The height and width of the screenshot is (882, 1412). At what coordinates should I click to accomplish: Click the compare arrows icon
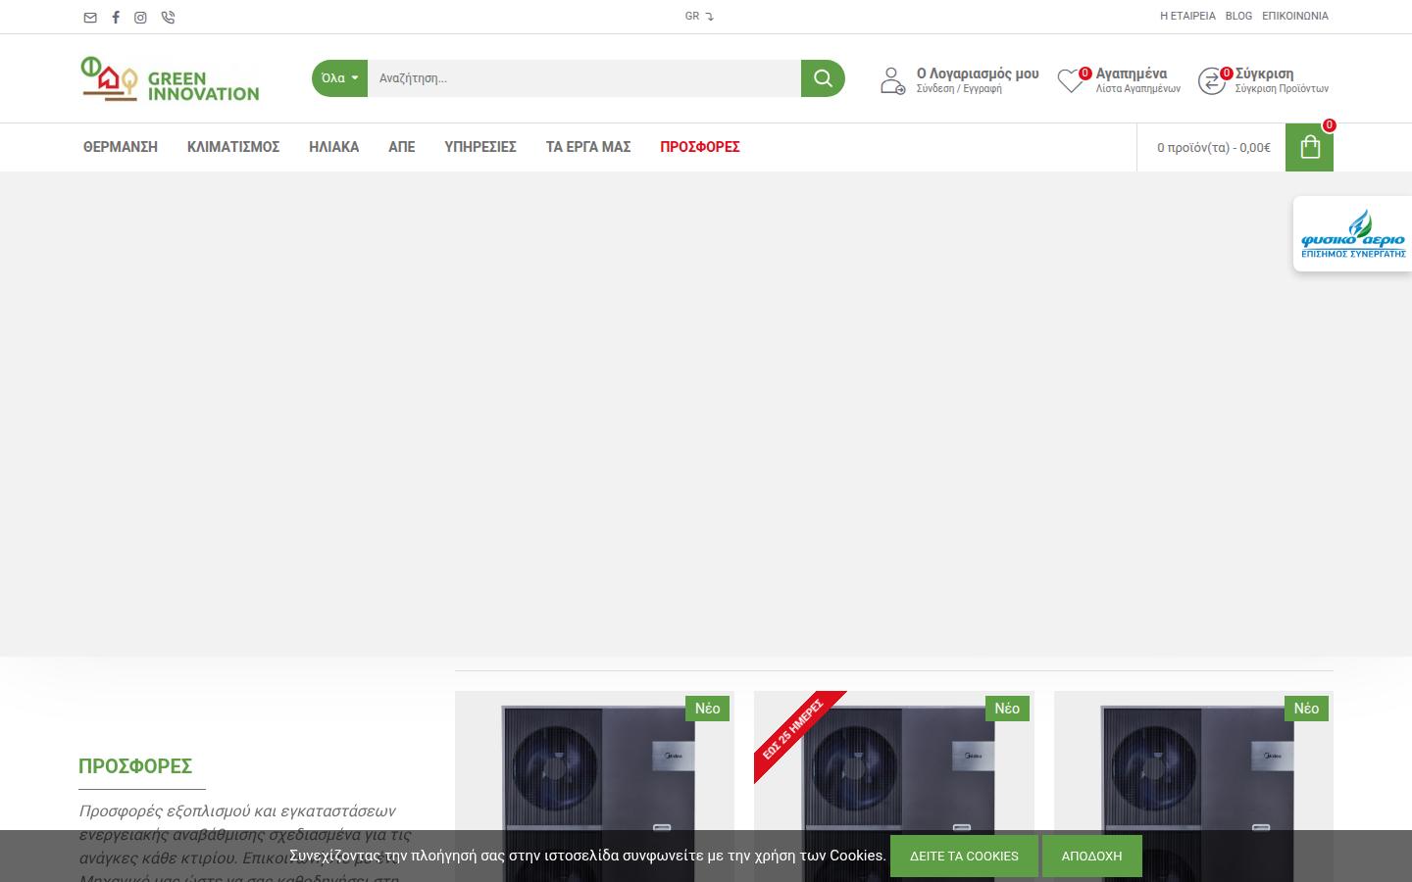click(1212, 80)
